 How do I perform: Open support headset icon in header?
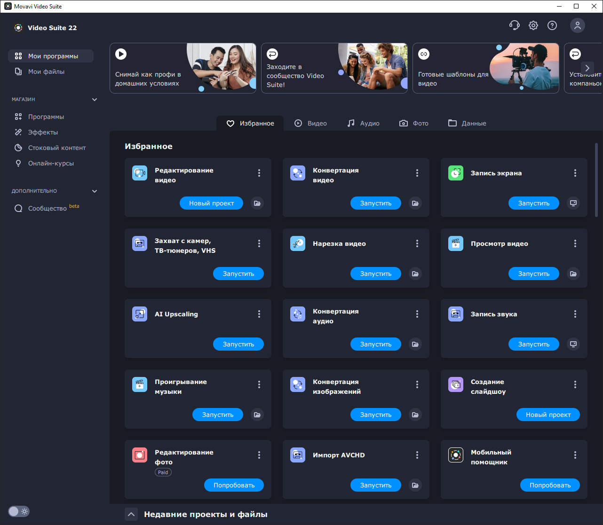[515, 25]
